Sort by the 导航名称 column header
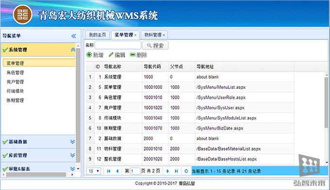The width and height of the screenshot is (330, 190). (x=122, y=67)
